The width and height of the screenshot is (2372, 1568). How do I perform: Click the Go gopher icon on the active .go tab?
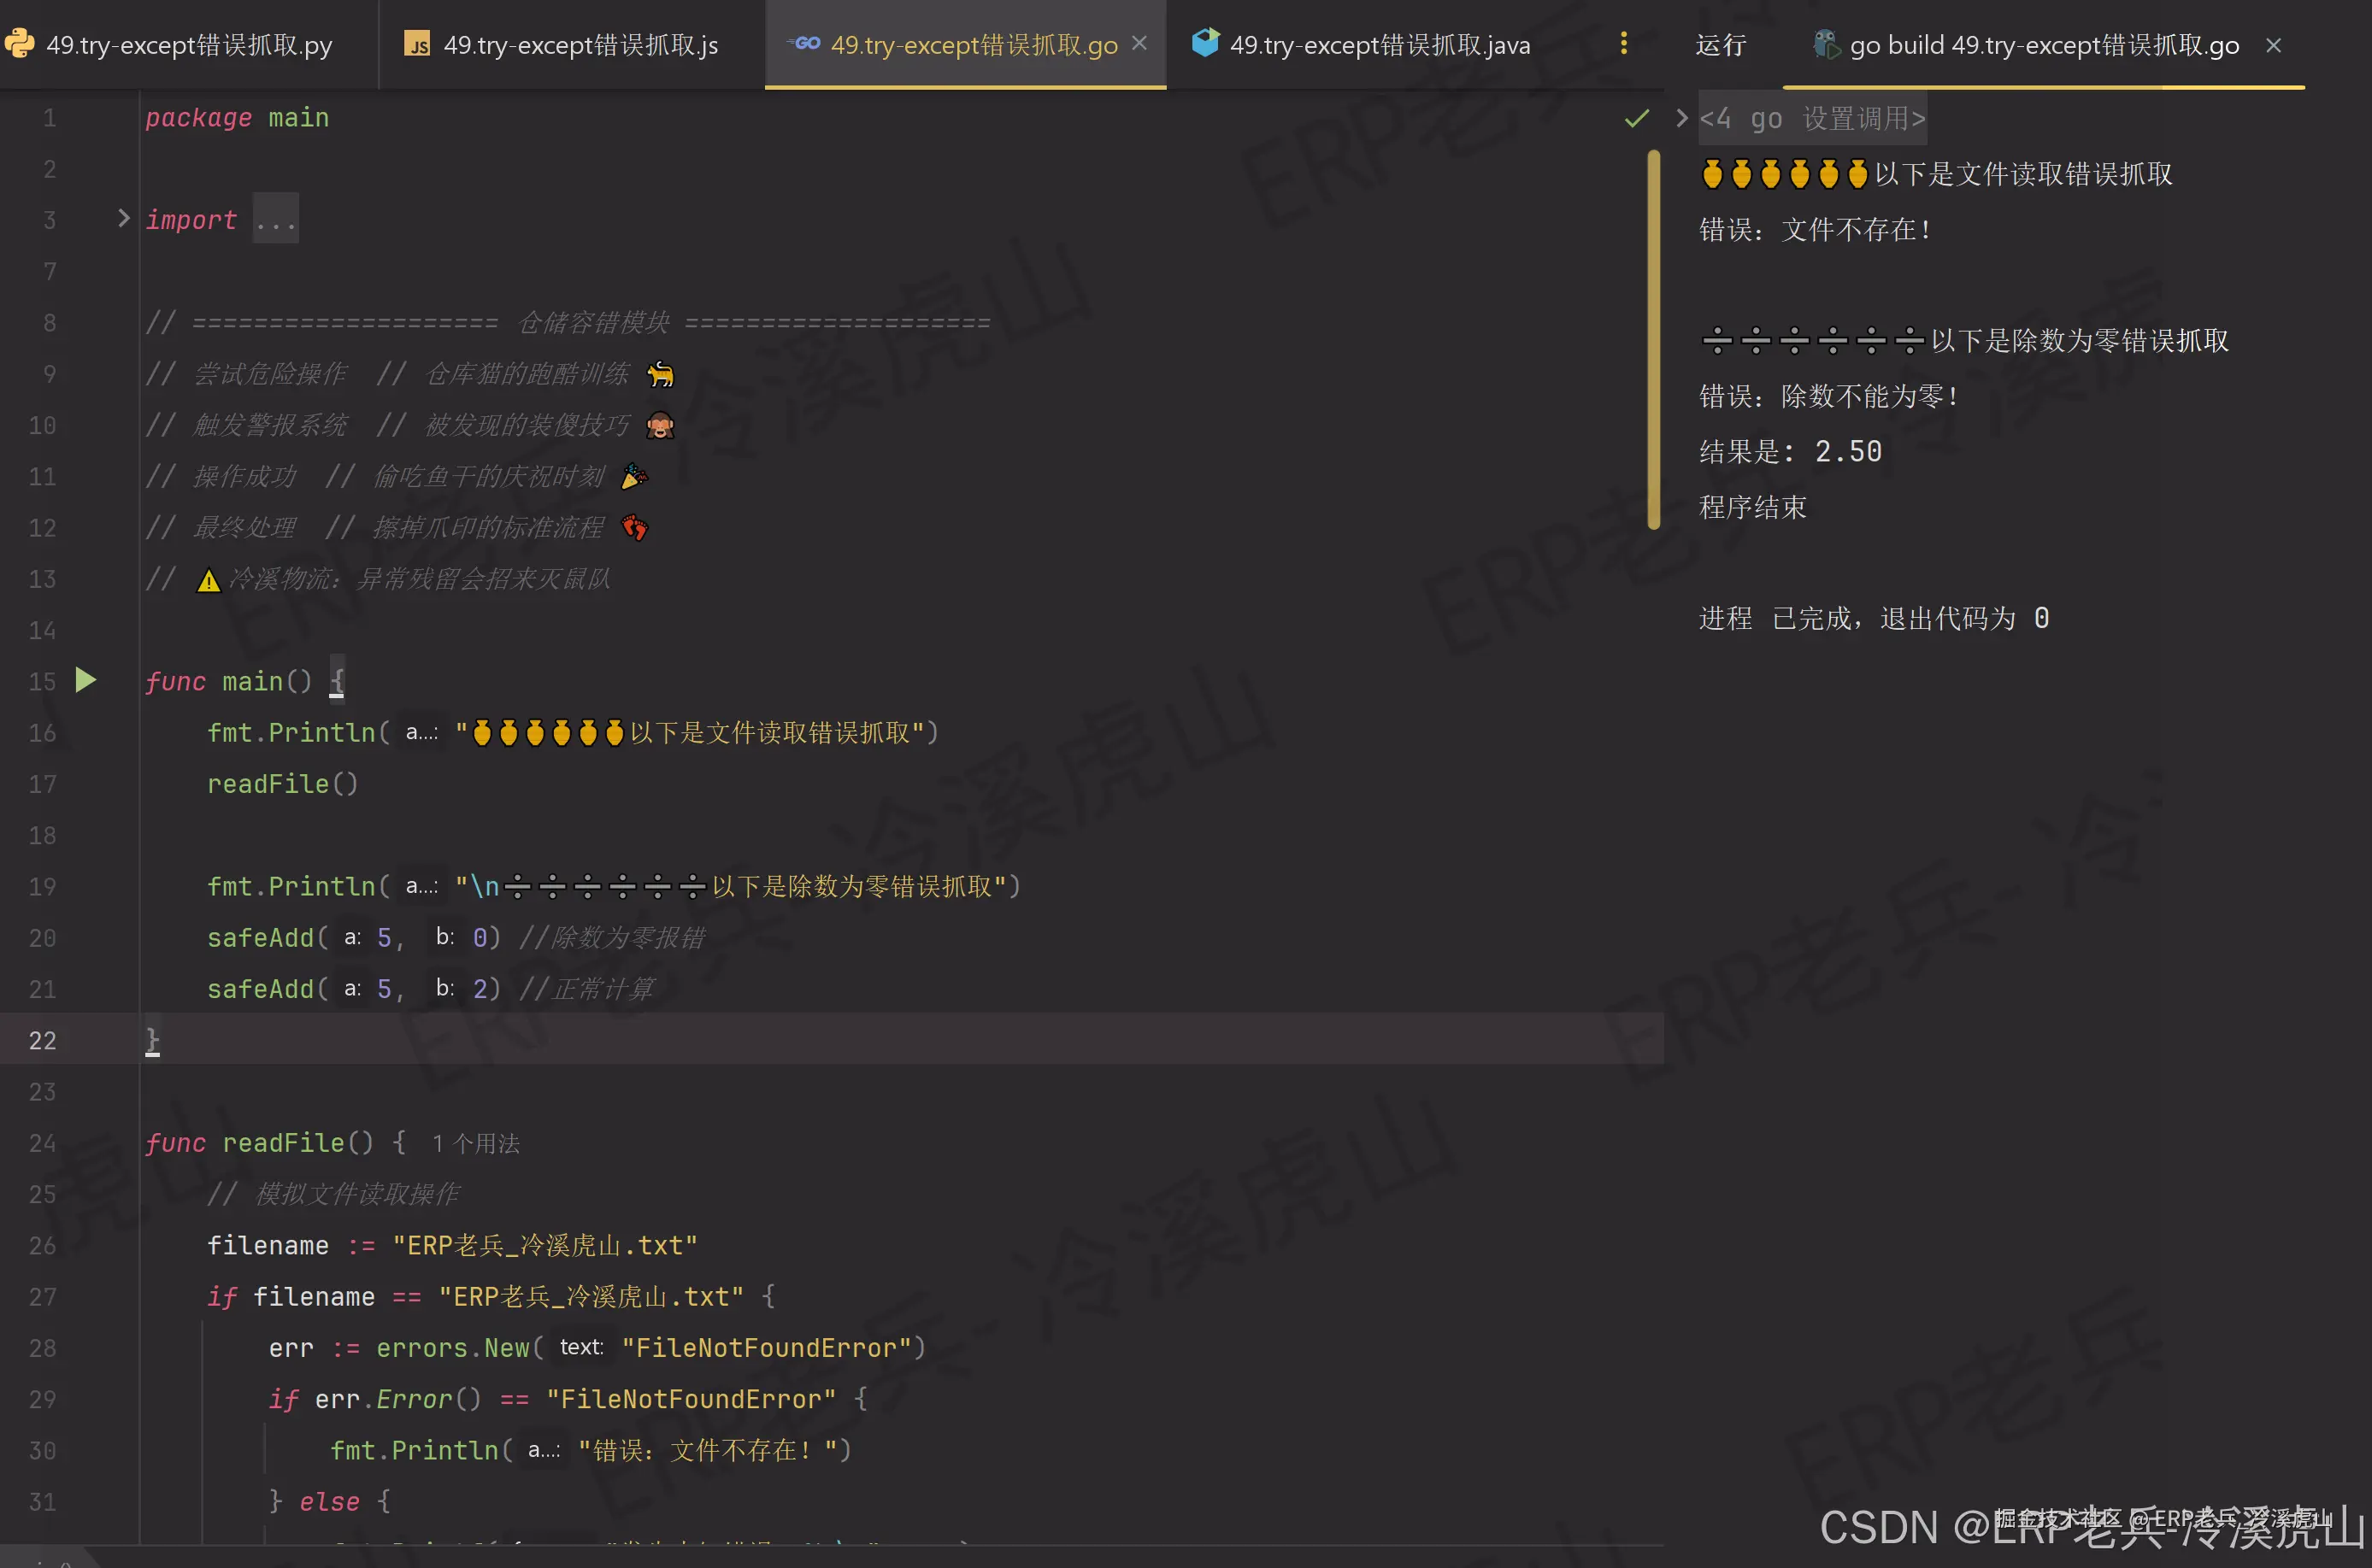point(803,44)
